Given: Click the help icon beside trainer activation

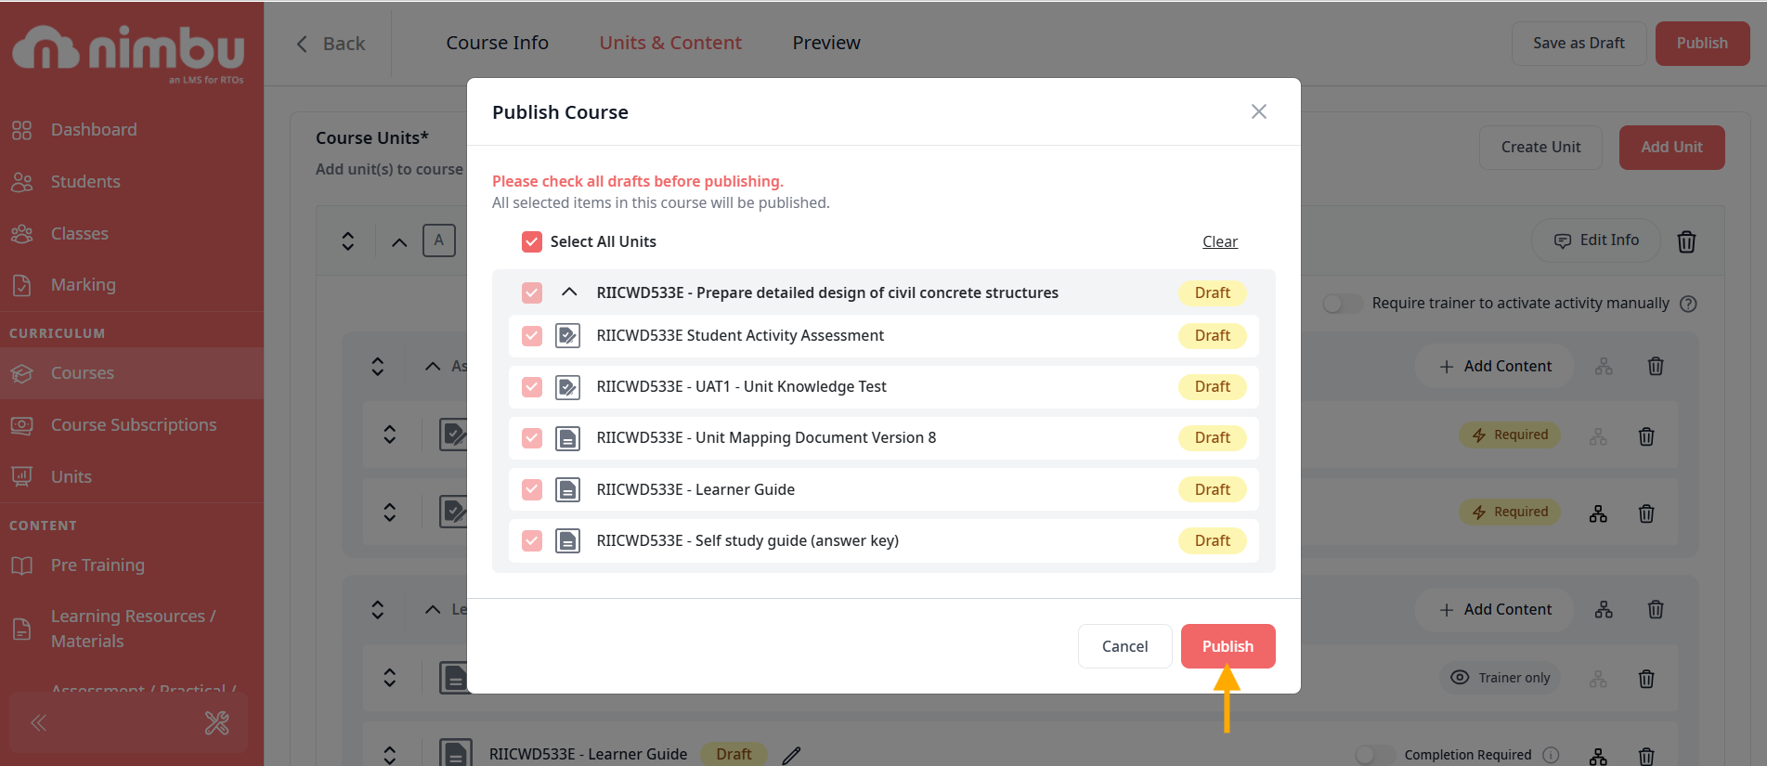Looking at the screenshot, I should click(1689, 304).
